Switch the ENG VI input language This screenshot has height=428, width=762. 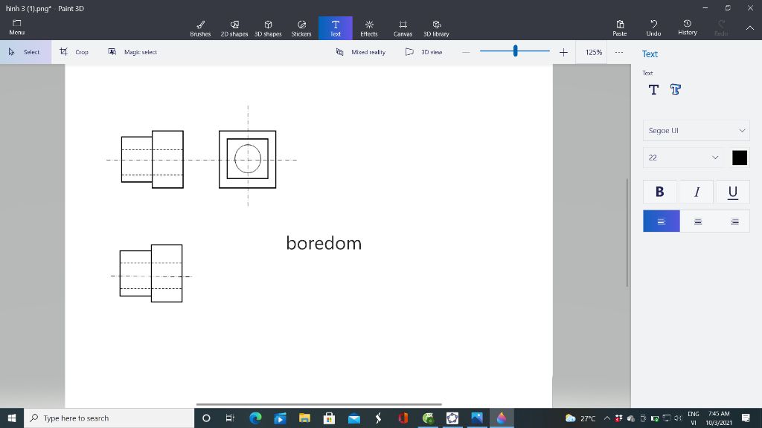[694, 418]
